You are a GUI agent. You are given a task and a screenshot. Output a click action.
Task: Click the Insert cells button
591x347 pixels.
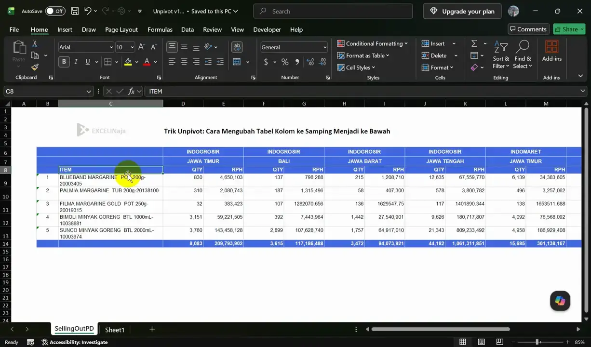tap(433, 43)
